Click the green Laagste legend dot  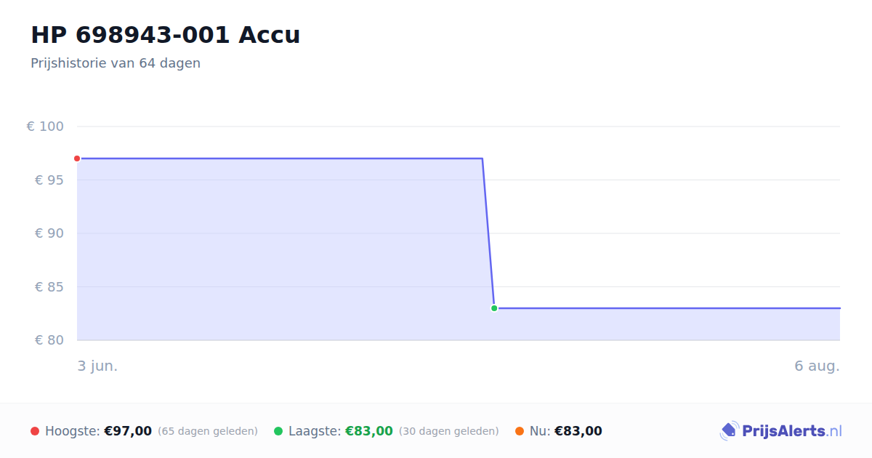[x=278, y=431]
